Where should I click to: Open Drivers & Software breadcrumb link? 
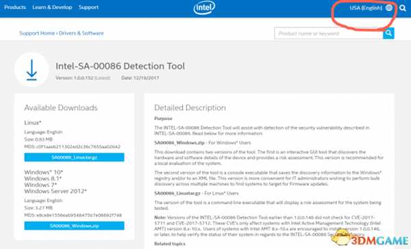pos(82,34)
